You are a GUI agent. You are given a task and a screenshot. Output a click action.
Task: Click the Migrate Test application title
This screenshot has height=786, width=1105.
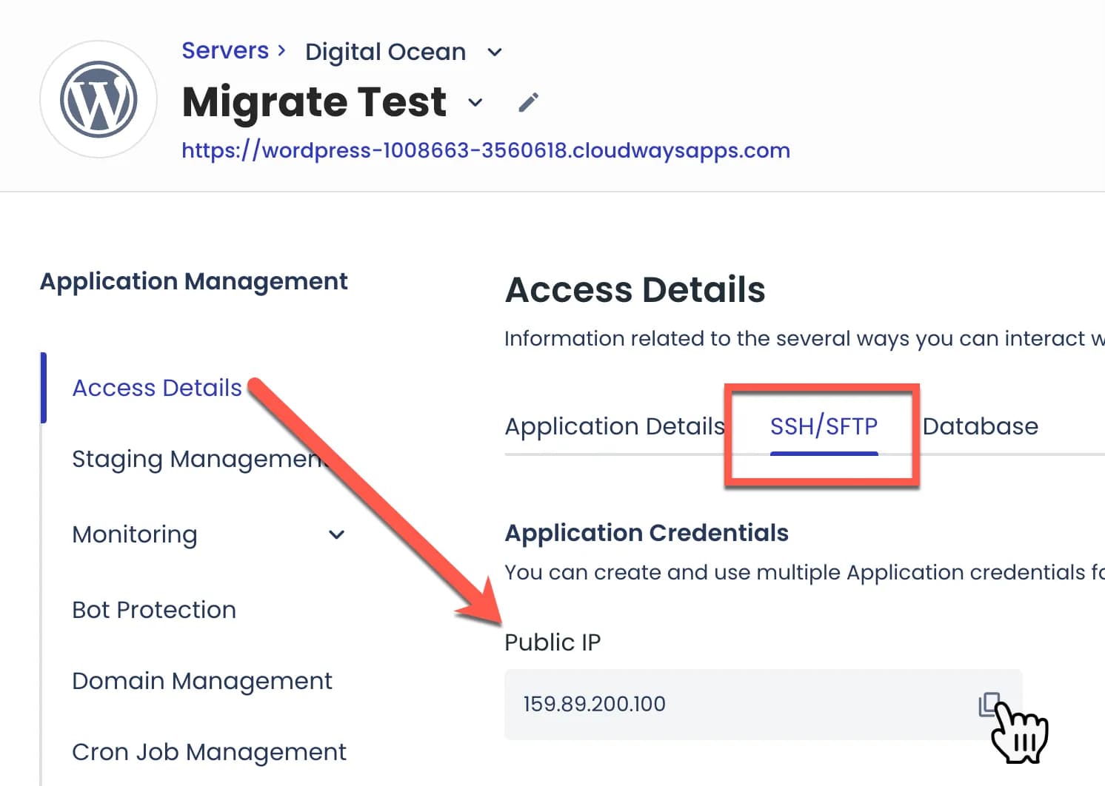click(314, 101)
